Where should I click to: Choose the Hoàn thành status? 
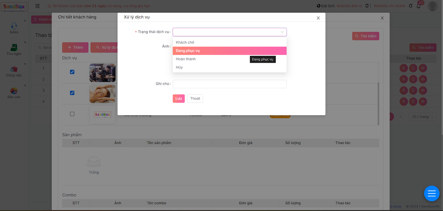click(x=186, y=59)
